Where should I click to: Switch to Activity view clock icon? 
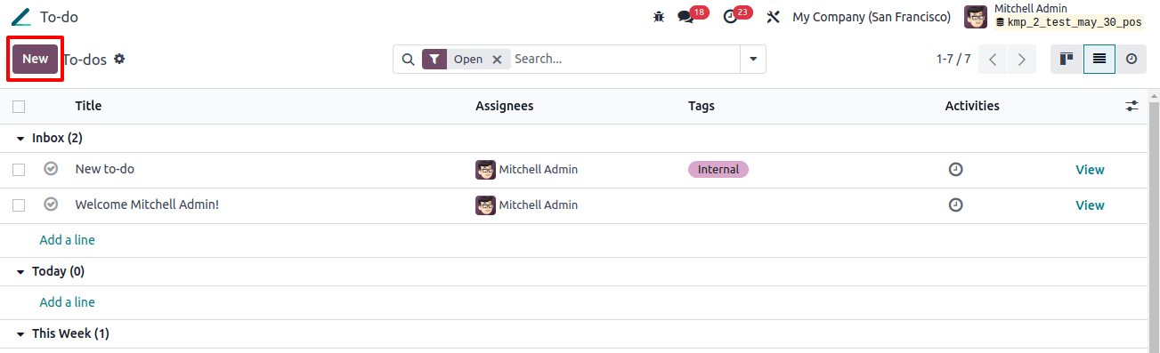[1132, 59]
